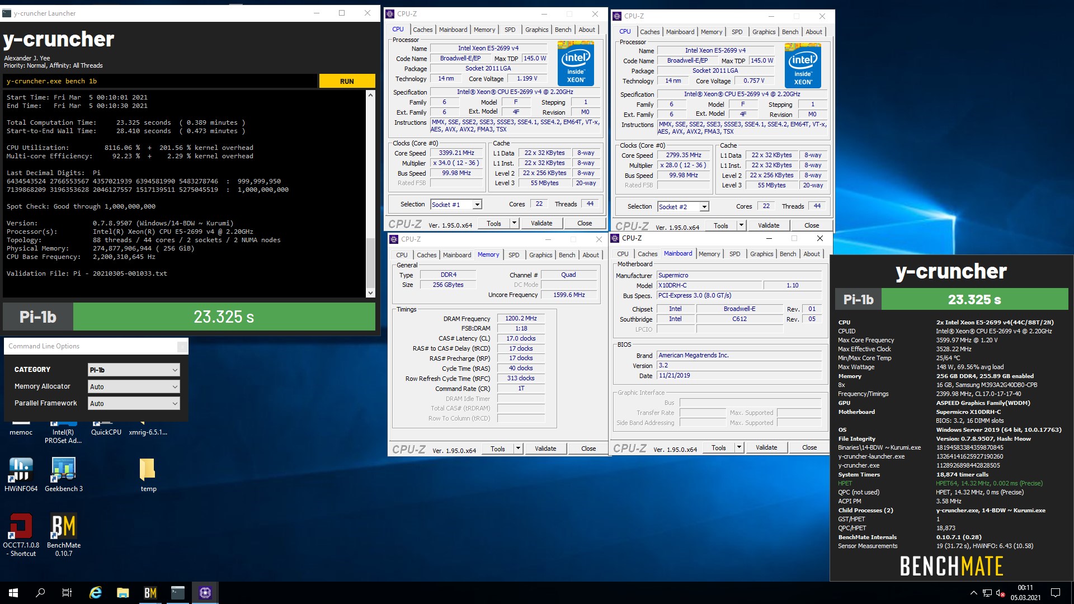
Task: Click the green 23.325 s result bar in launcher
Action: click(224, 317)
